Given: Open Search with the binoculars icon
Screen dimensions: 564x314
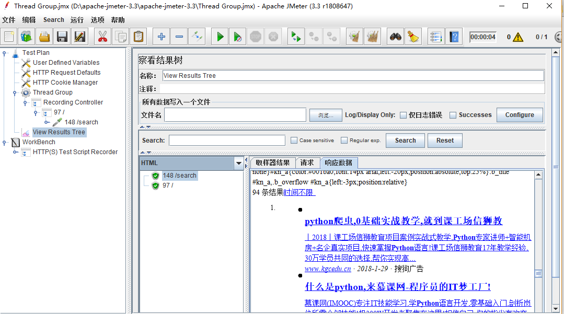Looking at the screenshot, I should pos(395,37).
